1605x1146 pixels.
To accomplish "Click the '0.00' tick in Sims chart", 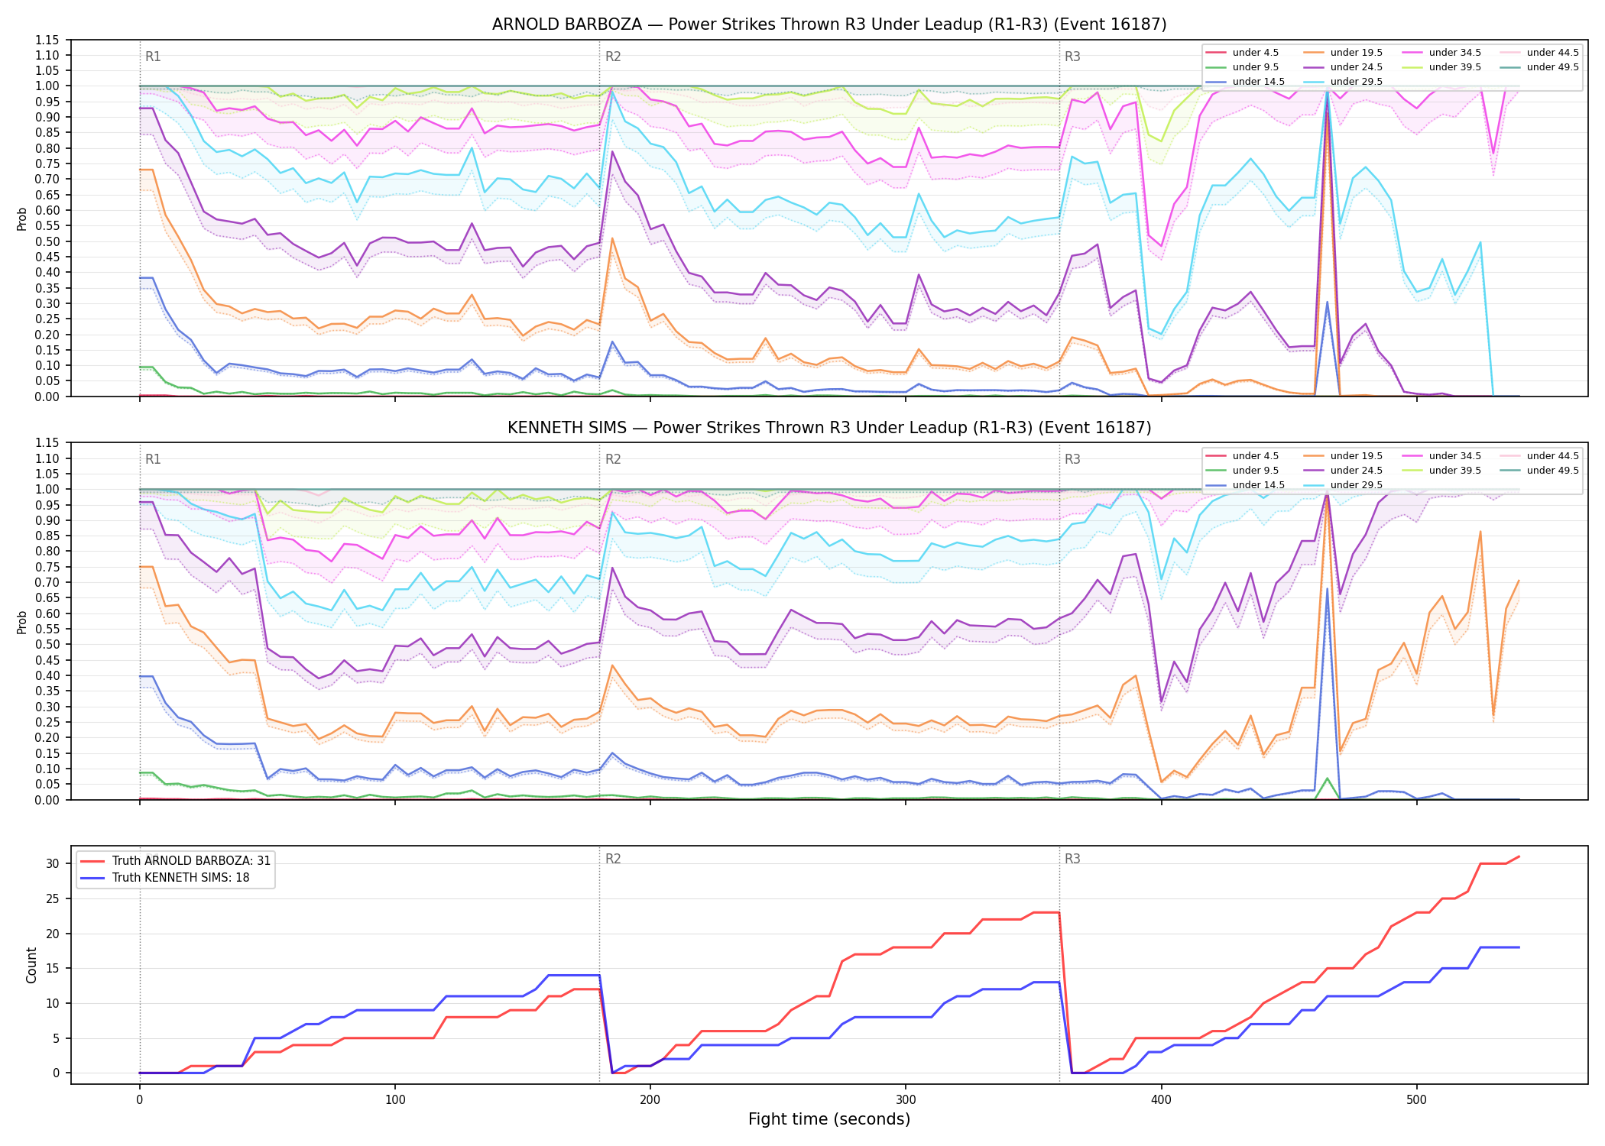I will (x=47, y=800).
